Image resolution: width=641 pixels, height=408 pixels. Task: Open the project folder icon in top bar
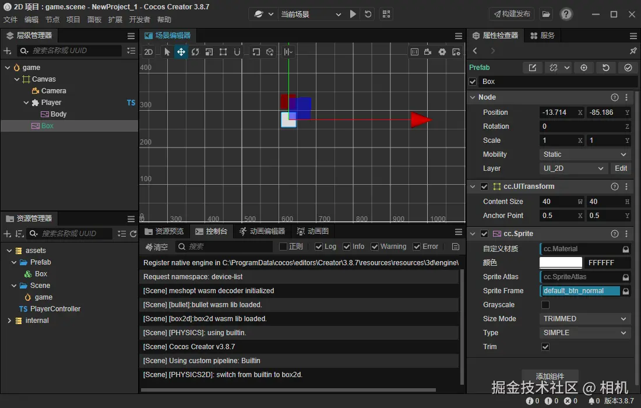coord(546,14)
